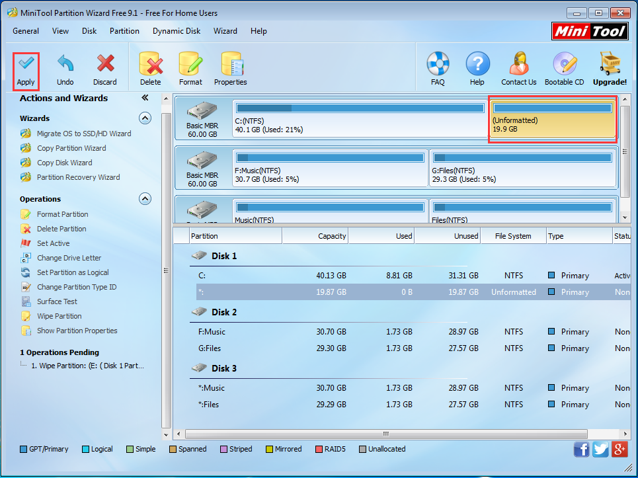Open the Facebook social icon
The height and width of the screenshot is (478, 638).
tap(582, 450)
